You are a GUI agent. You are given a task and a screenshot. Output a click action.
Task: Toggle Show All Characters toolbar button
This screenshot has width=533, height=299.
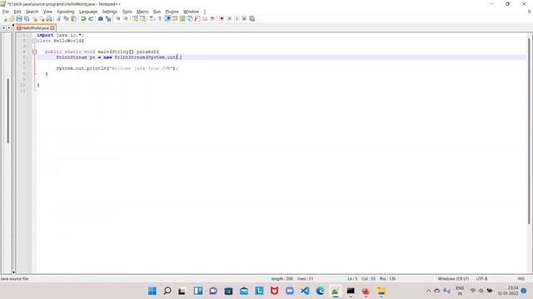click(x=159, y=18)
